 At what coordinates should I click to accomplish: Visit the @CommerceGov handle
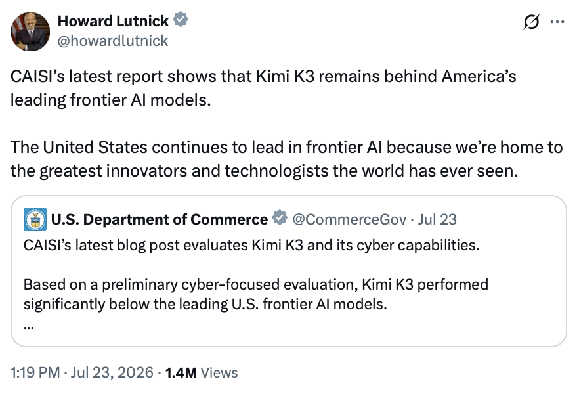[x=349, y=219]
